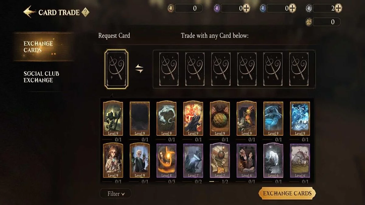The image size is (365, 205).
Task: Select the white-haired student Level 9 card
Action: [x=140, y=161]
